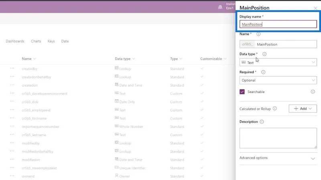Open the cr5b5_developerenvironment column

(45, 94)
